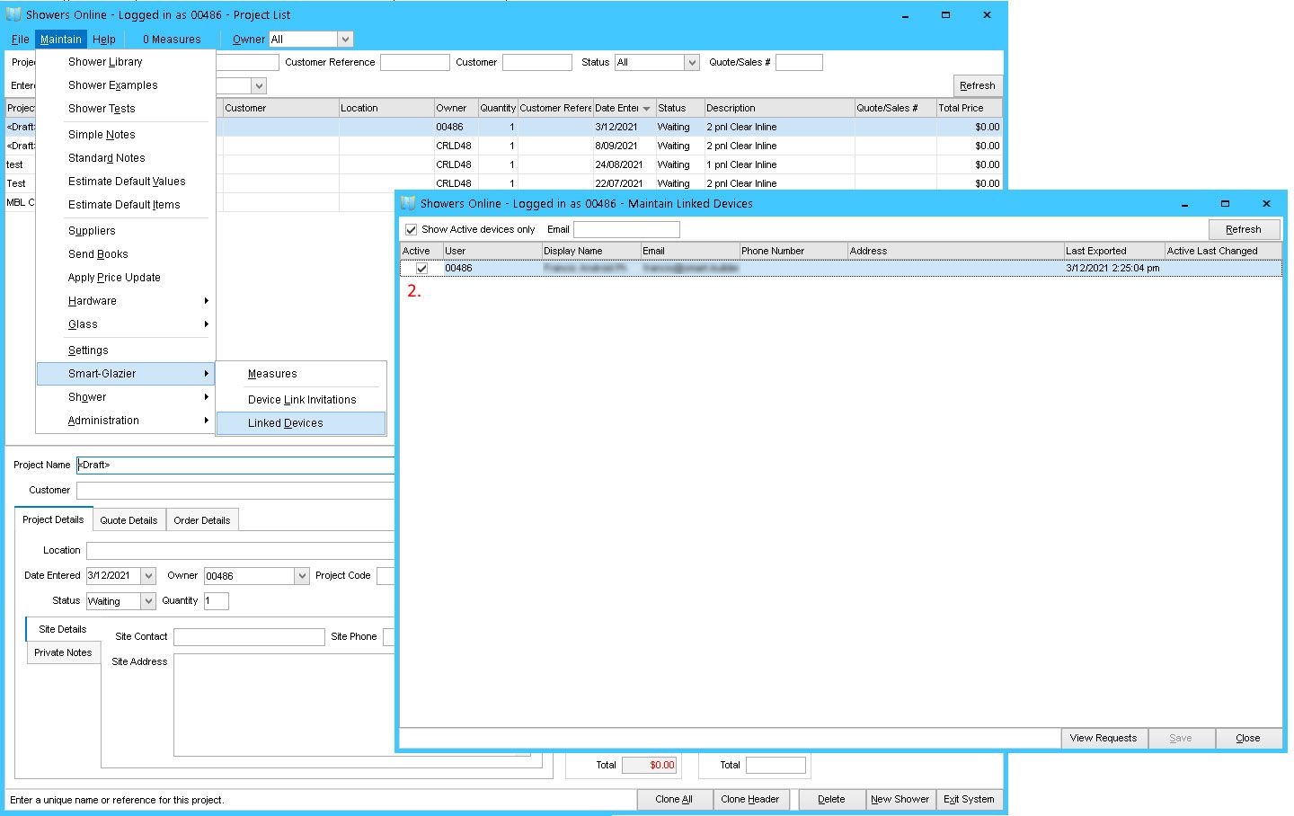Select CRLD48 project dated 24/08/2021
Image resolution: width=1294 pixels, height=816 pixels.
(x=504, y=164)
